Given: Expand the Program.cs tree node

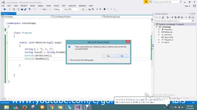Looking at the screenshot, I should pyautogui.click(x=159, y=40).
